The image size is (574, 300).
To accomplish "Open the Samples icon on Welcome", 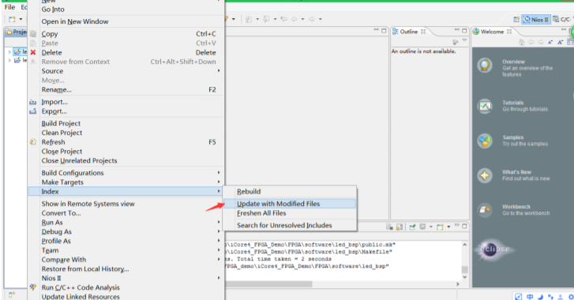I will coord(485,141).
